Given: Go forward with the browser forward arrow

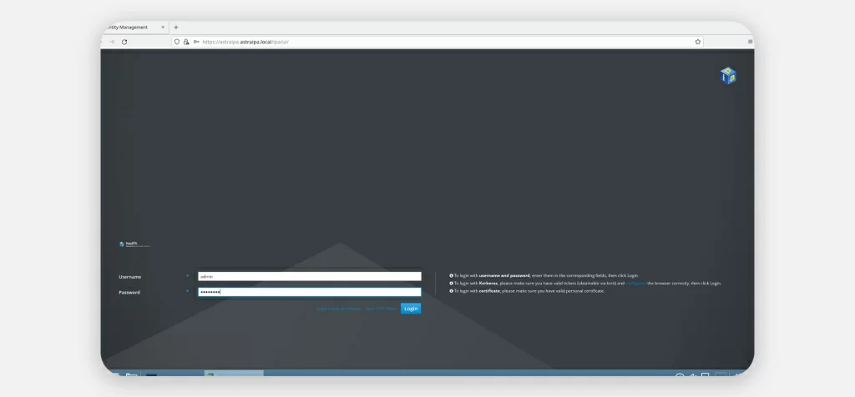Looking at the screenshot, I should [111, 42].
